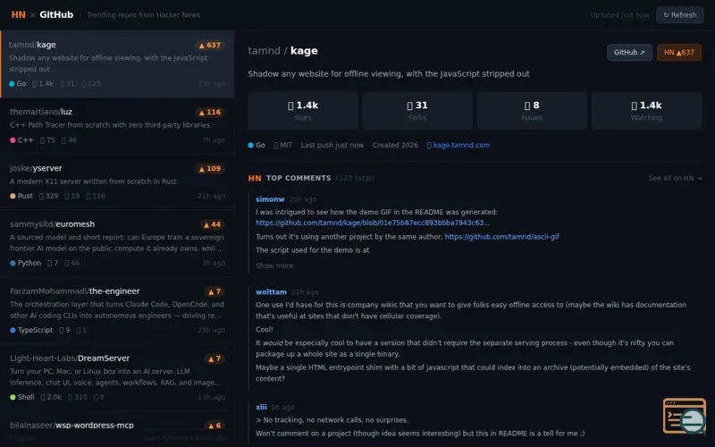Click the 637 points badge on kage
715x447 pixels.
[x=210, y=46]
